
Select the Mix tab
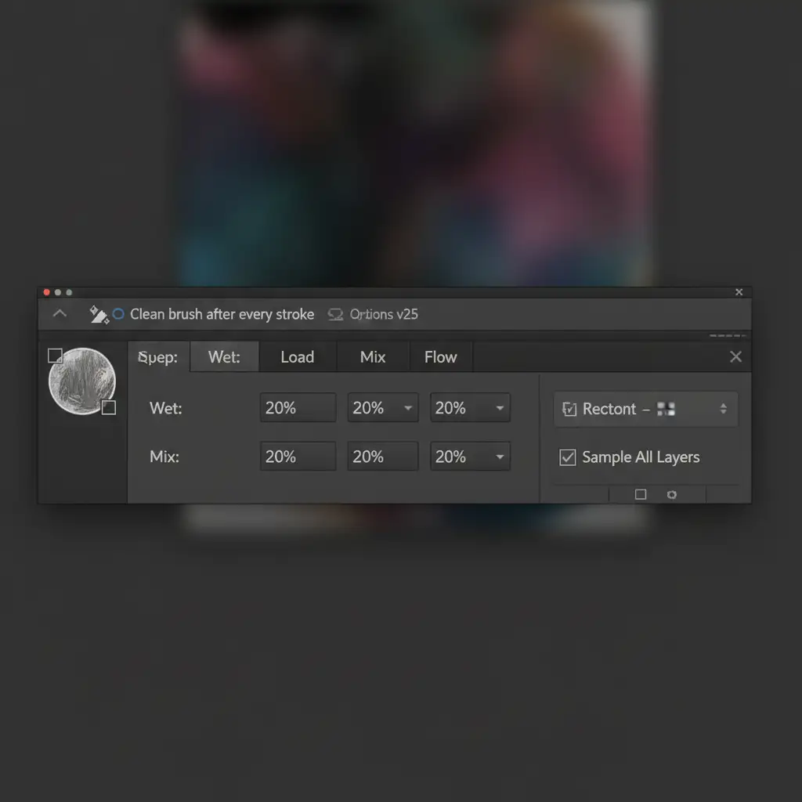pyautogui.click(x=372, y=357)
